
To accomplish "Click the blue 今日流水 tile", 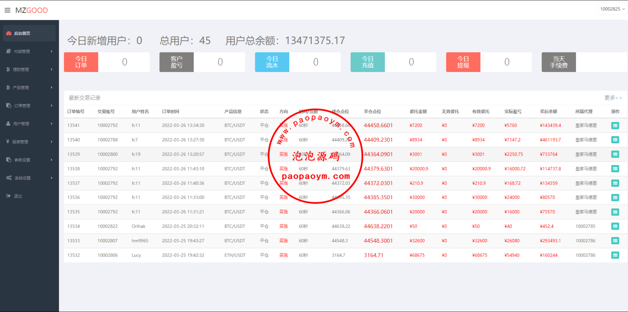I will click(272, 62).
